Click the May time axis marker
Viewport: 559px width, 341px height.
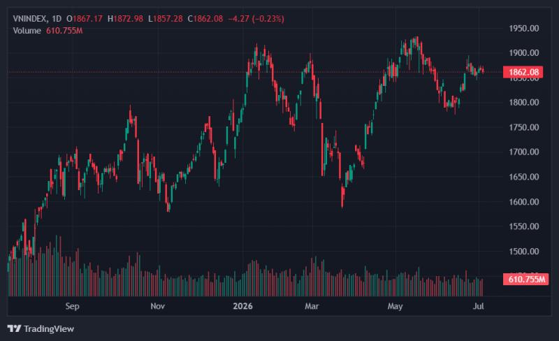click(395, 306)
